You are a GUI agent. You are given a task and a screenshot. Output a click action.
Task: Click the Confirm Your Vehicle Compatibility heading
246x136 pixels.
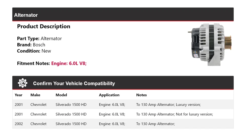click(74, 83)
